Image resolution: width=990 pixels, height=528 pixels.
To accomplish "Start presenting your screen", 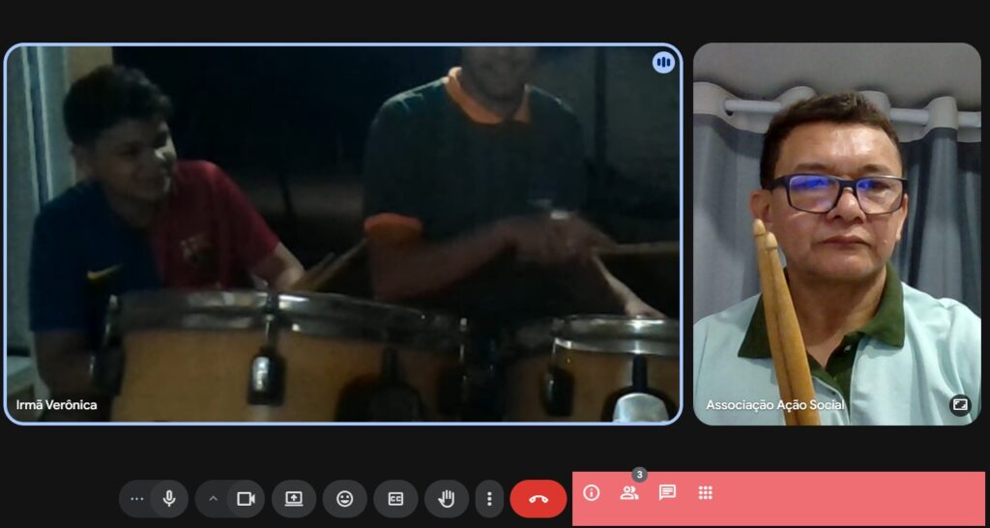I will tap(294, 499).
